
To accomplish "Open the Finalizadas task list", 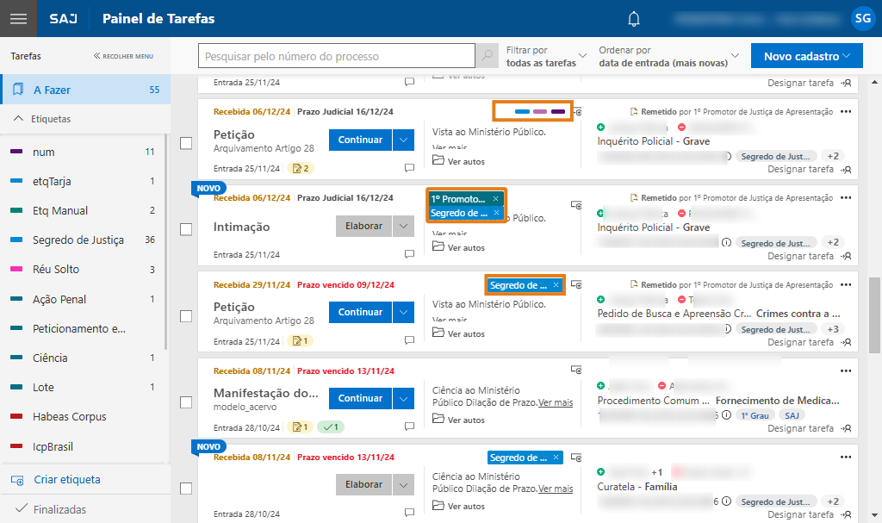I will coord(59,509).
